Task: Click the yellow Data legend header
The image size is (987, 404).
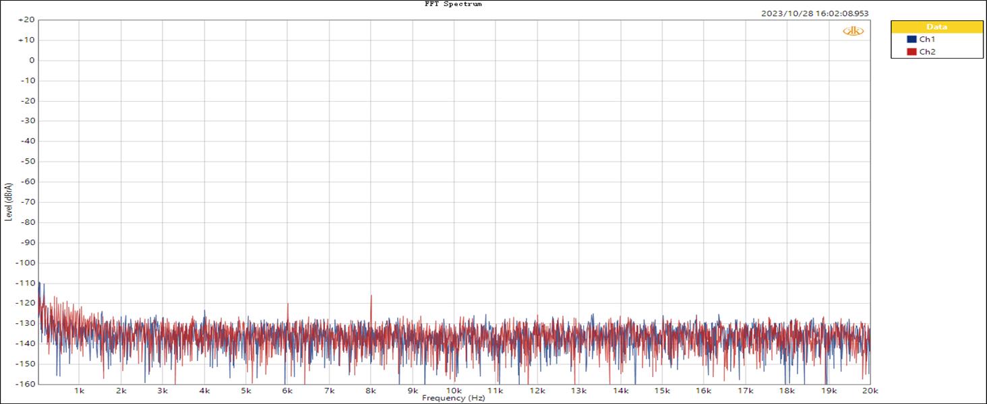Action: 936,27
